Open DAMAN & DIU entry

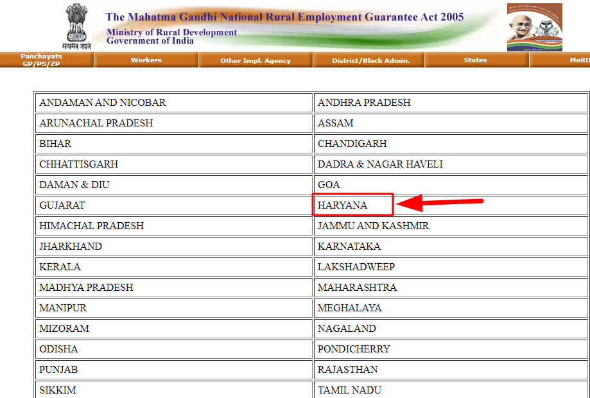74,185
